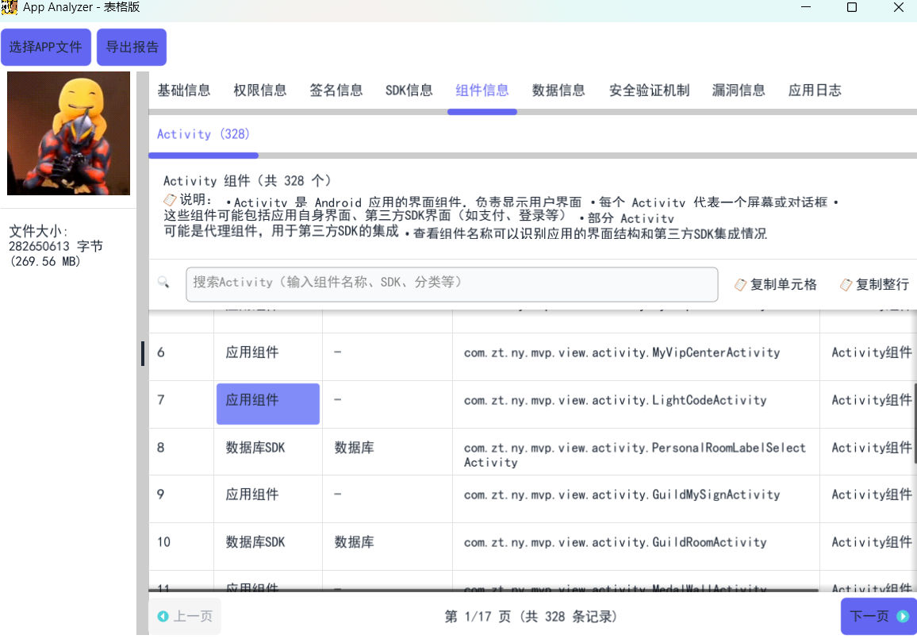Image resolution: width=917 pixels, height=639 pixels.
Task: Switch to the 基础信息 tab
Action: pyautogui.click(x=184, y=90)
